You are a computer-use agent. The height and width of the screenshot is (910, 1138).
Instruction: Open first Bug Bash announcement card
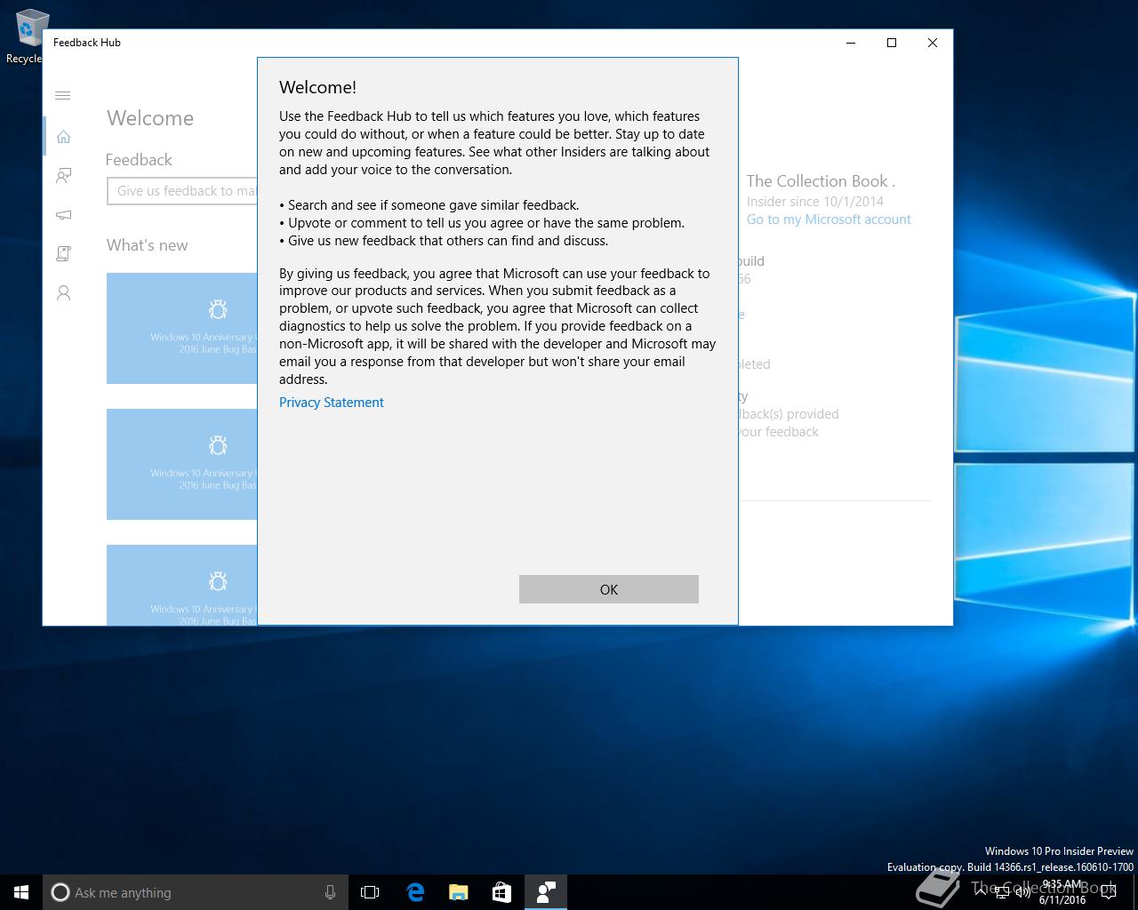click(x=182, y=328)
